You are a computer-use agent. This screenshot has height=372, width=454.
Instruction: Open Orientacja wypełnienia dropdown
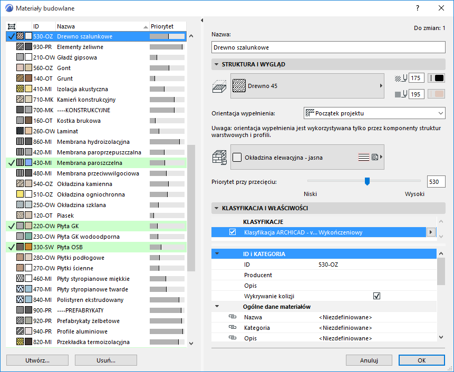374,113
